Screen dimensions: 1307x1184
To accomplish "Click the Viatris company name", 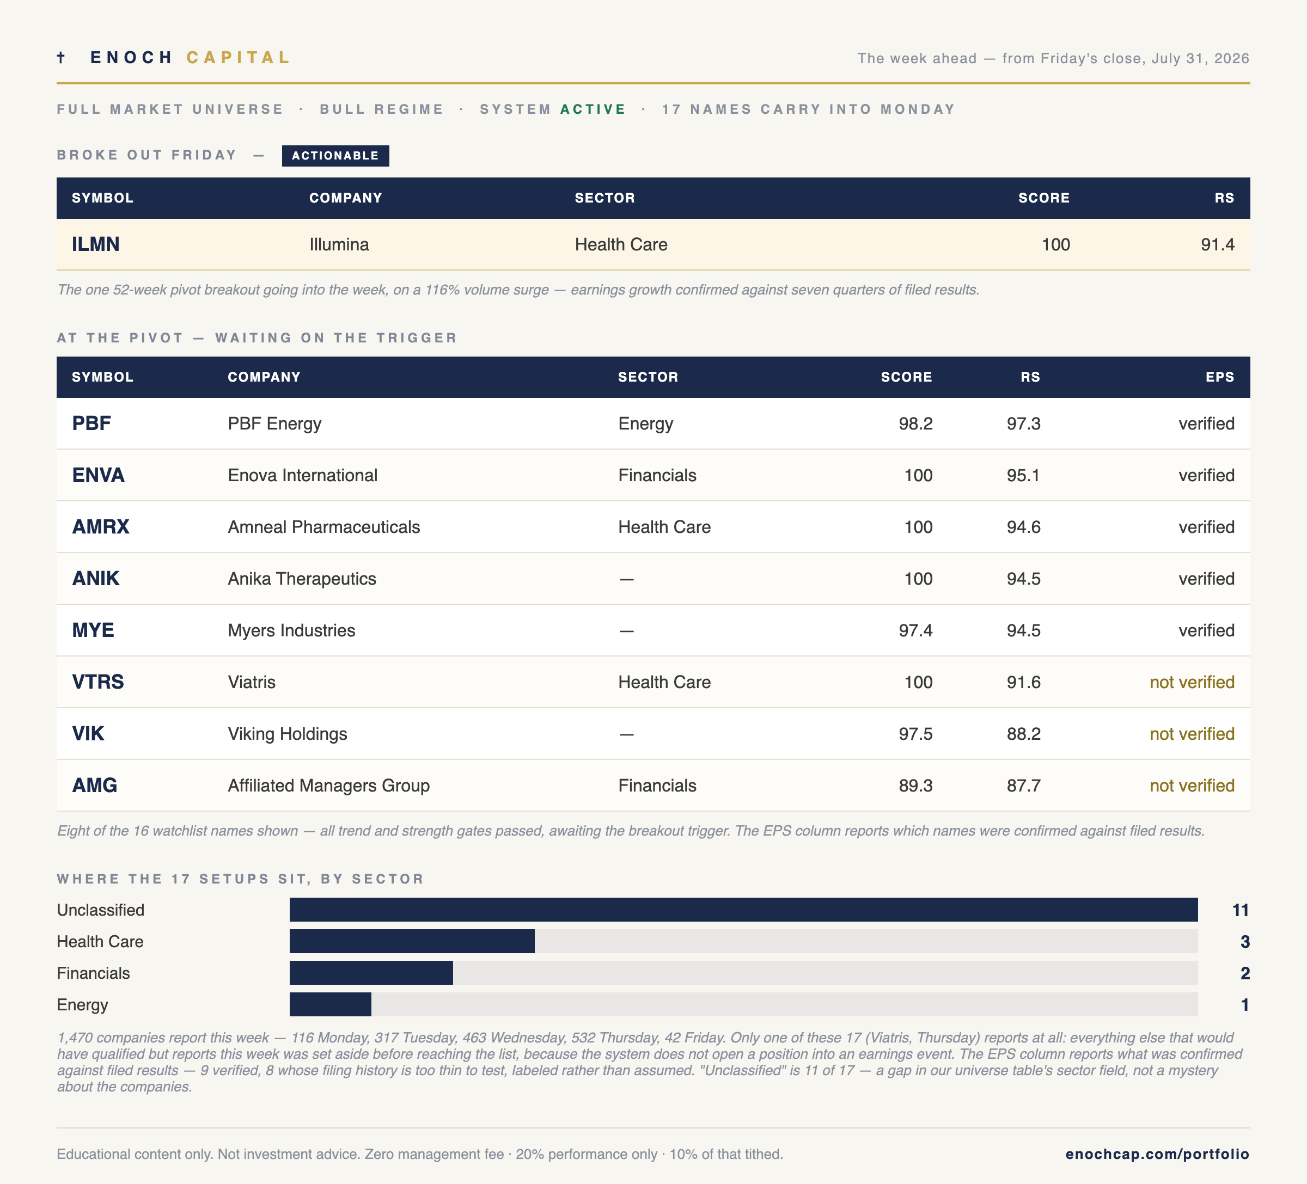I will click(252, 682).
